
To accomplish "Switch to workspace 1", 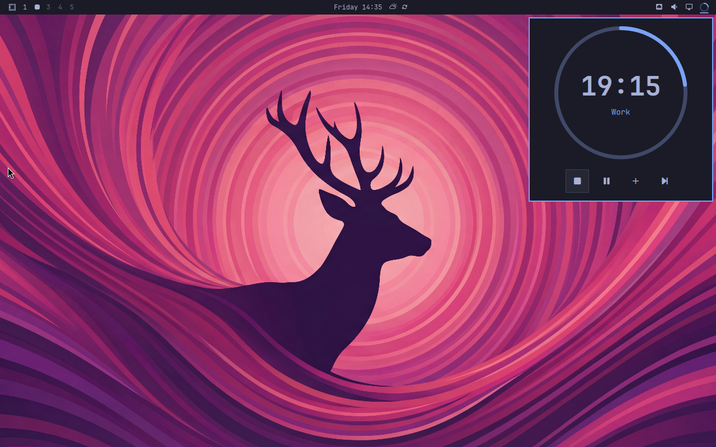I will (x=25, y=7).
